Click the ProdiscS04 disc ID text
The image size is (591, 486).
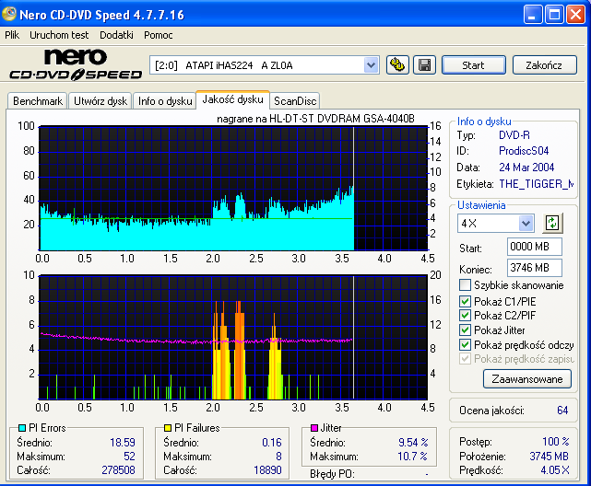524,151
